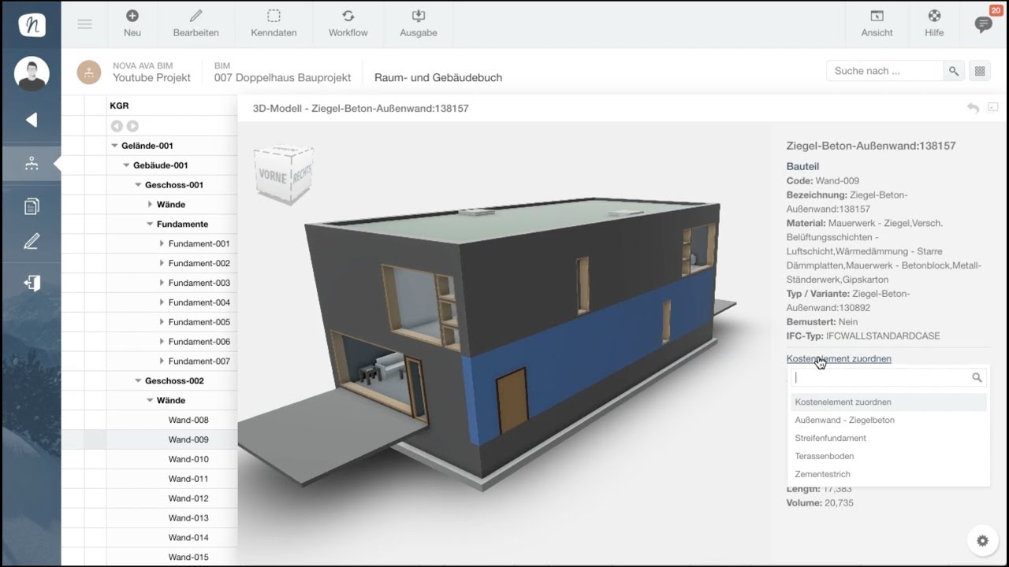This screenshot has height=567, width=1009.
Task: Choose 'Außenwand - Ziegelbeton' option
Action: (x=888, y=420)
